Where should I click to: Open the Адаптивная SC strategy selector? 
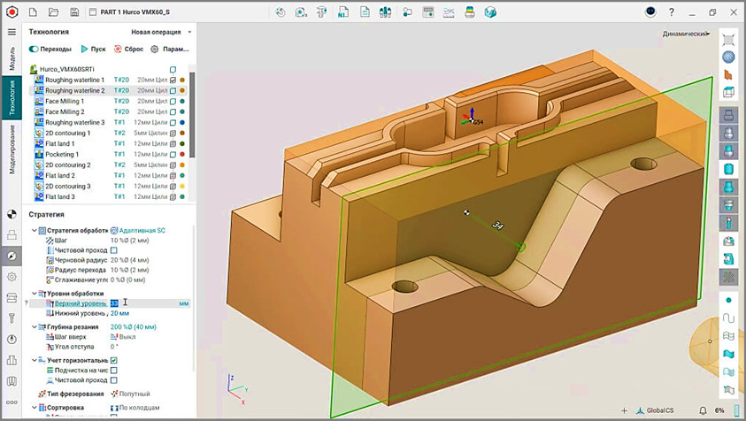pyautogui.click(x=138, y=230)
